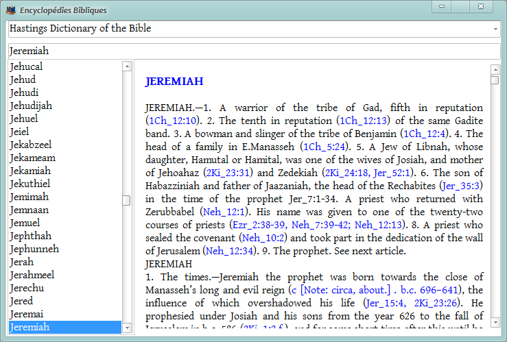
Task: Open the 1Ch_12:13 verse link
Action: coord(363,121)
